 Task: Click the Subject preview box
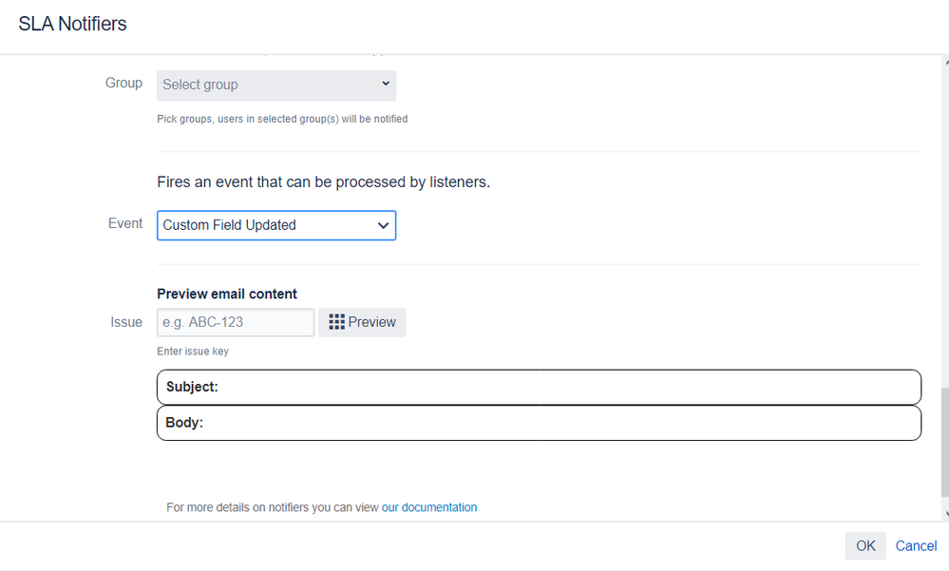pos(540,387)
